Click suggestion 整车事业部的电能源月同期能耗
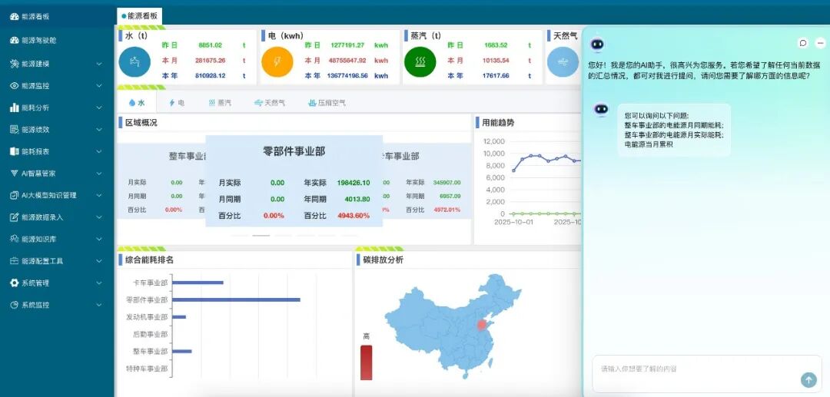The height and width of the screenshot is (397, 830). [x=674, y=125]
